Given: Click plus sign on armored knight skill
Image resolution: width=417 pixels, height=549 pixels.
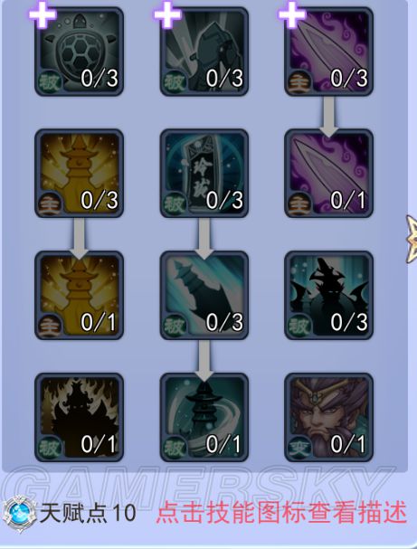Looking at the screenshot, I should point(167,14).
